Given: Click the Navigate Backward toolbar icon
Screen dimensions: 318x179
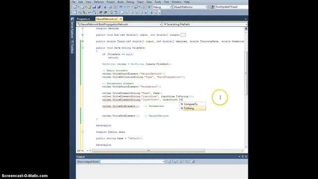Looking at the screenshot, I should click(x=136, y=7).
